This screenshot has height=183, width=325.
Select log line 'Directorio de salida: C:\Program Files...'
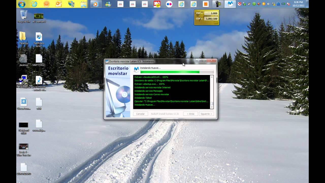point(172,80)
